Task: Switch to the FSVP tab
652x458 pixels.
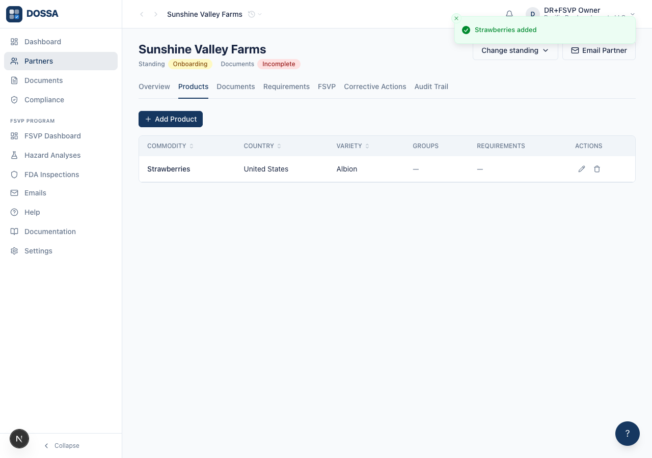Action: [x=327, y=87]
